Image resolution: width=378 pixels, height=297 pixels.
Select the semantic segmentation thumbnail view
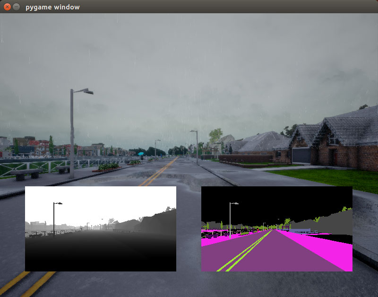(277, 229)
